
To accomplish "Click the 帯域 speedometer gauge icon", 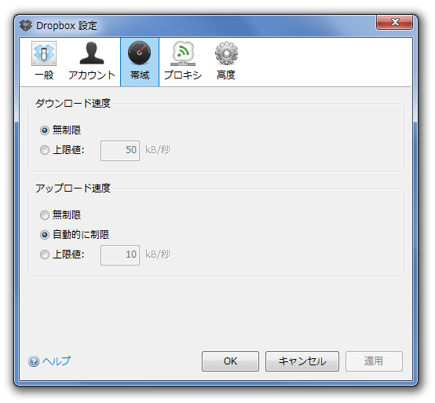I will point(140,53).
